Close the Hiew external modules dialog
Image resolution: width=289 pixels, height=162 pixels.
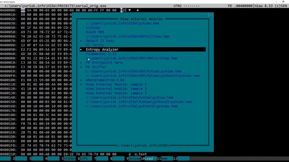(x=211, y=15)
